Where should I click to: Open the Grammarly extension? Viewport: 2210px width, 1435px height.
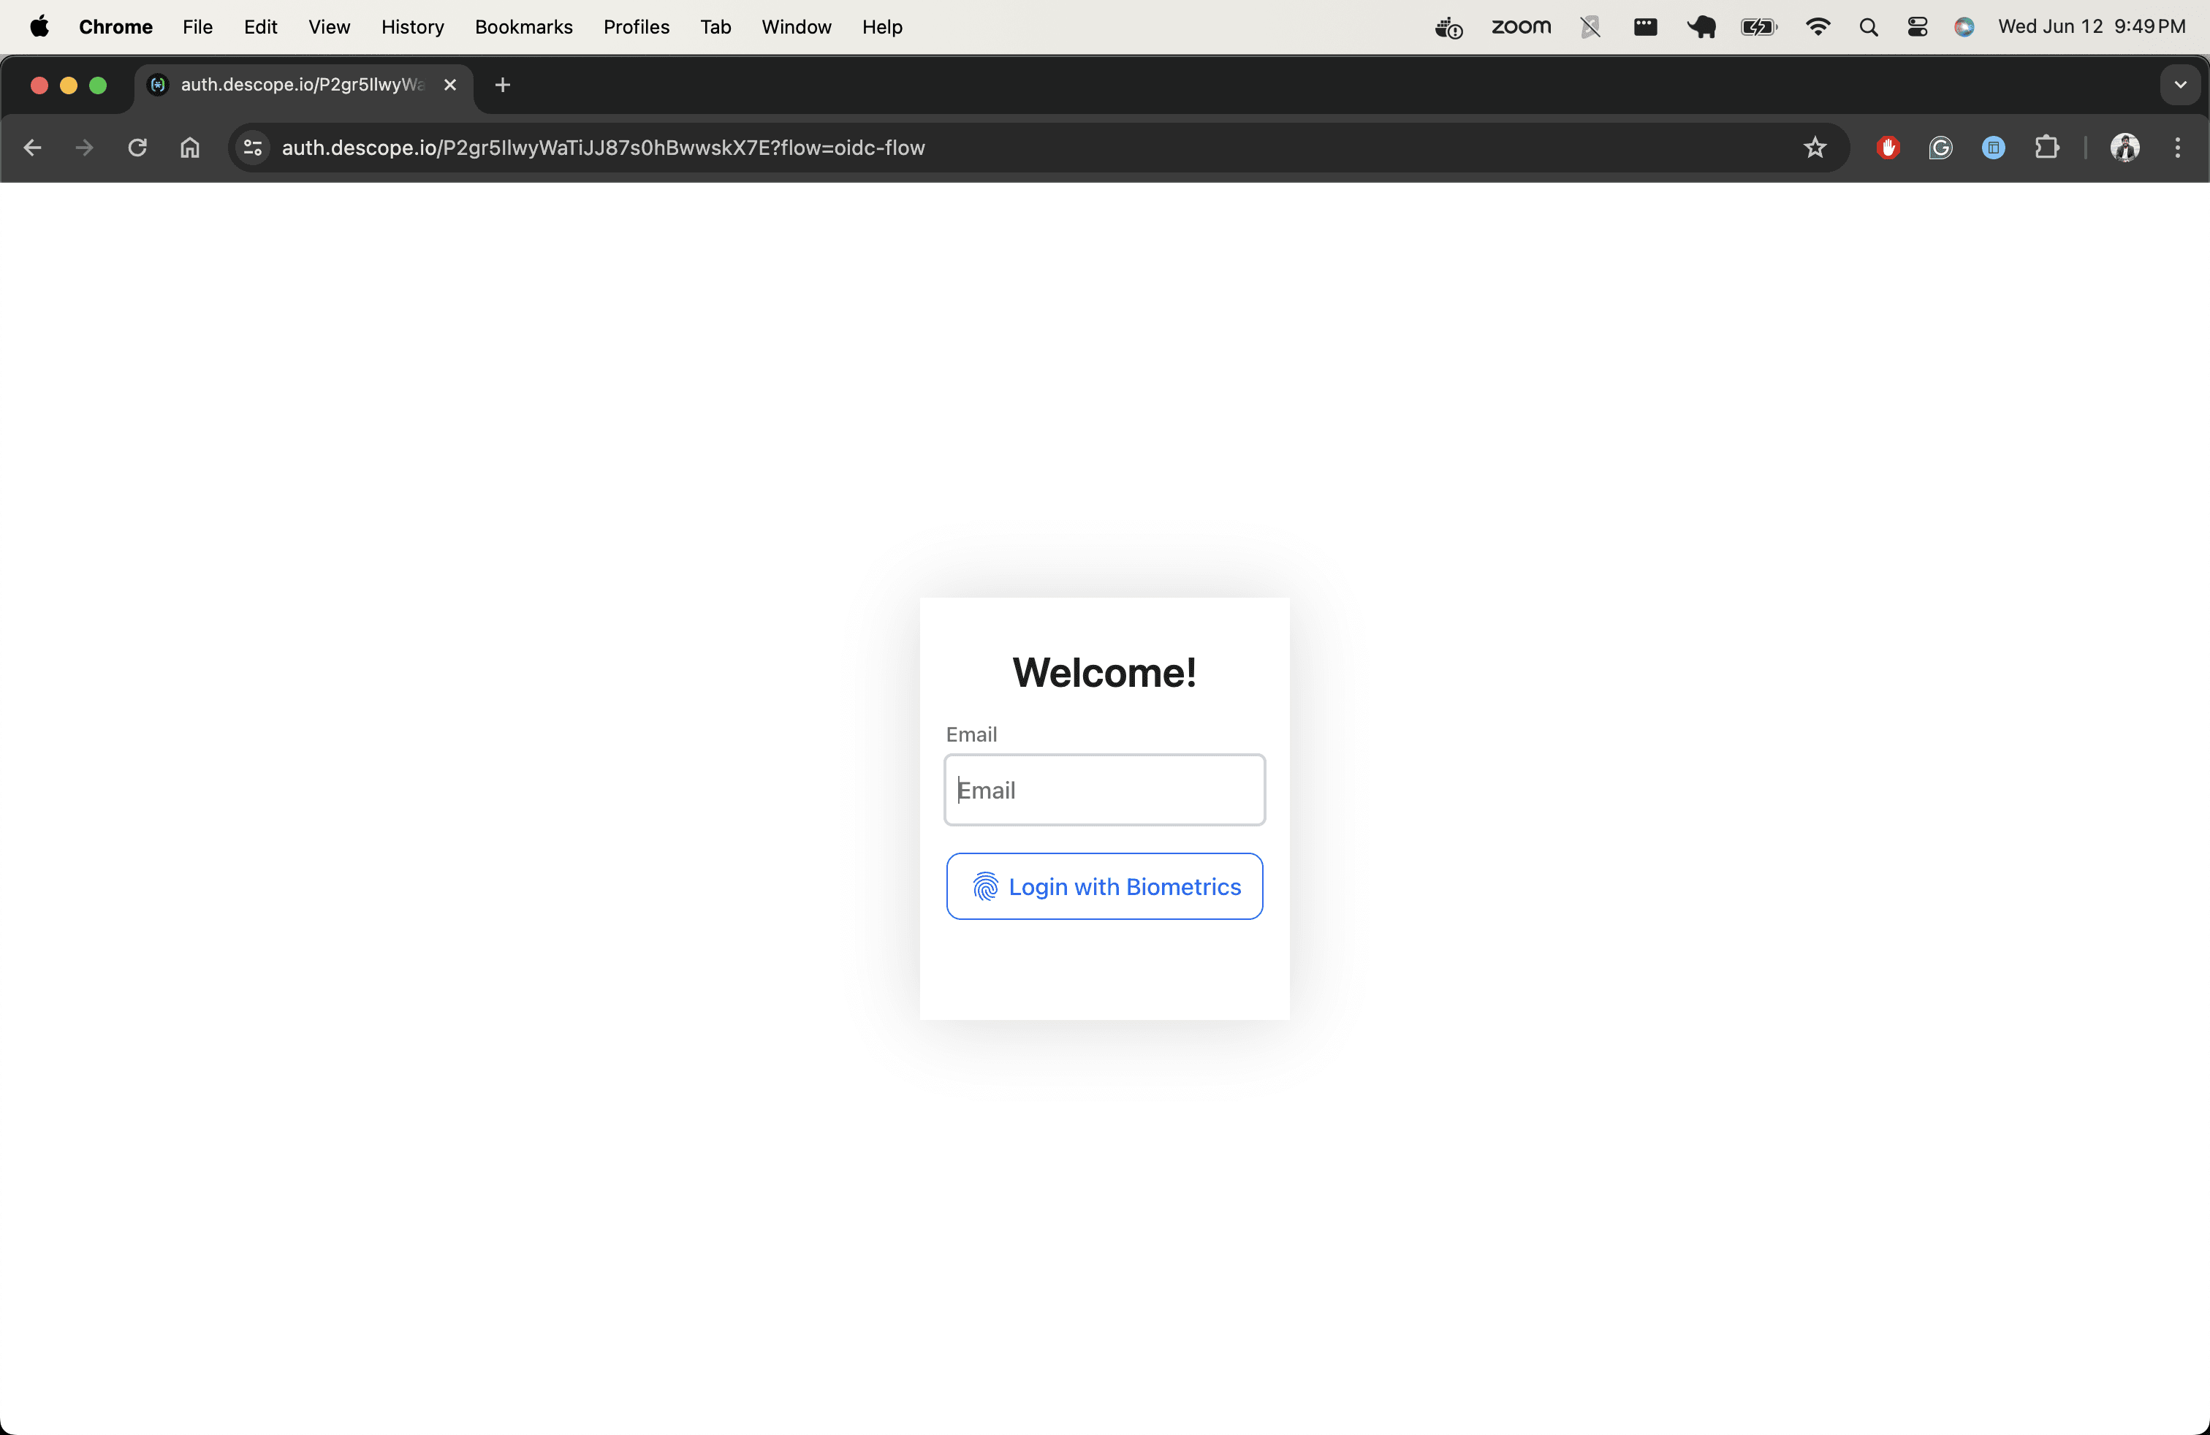(1940, 148)
